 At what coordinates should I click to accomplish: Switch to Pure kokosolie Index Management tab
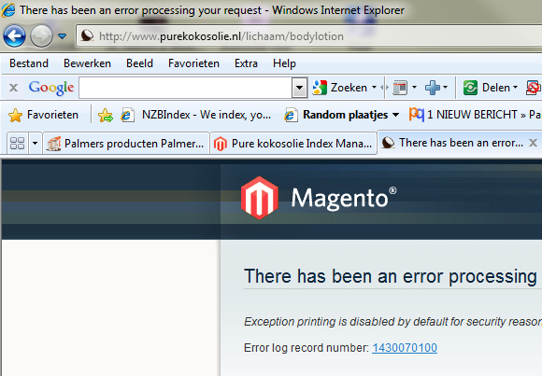[x=293, y=144]
